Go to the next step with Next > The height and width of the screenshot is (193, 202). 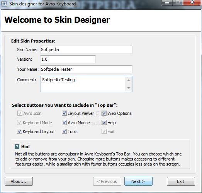(138, 181)
